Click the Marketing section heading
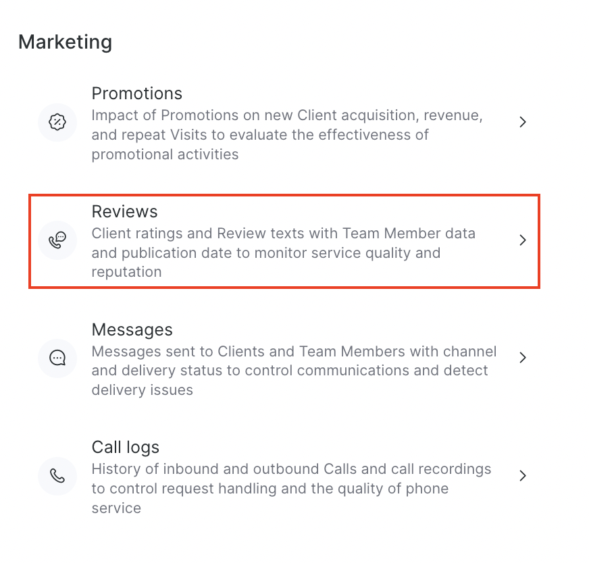The width and height of the screenshot is (589, 563). point(65,42)
